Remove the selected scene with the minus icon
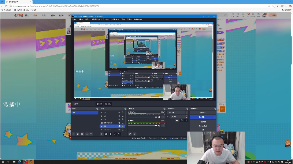Viewport: 293px width, 164px height. point(74,134)
